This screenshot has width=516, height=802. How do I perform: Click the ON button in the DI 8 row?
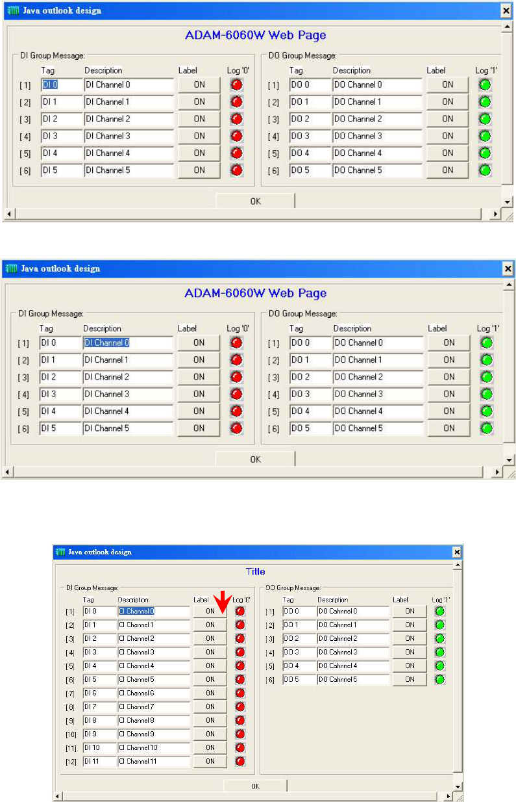click(x=210, y=720)
